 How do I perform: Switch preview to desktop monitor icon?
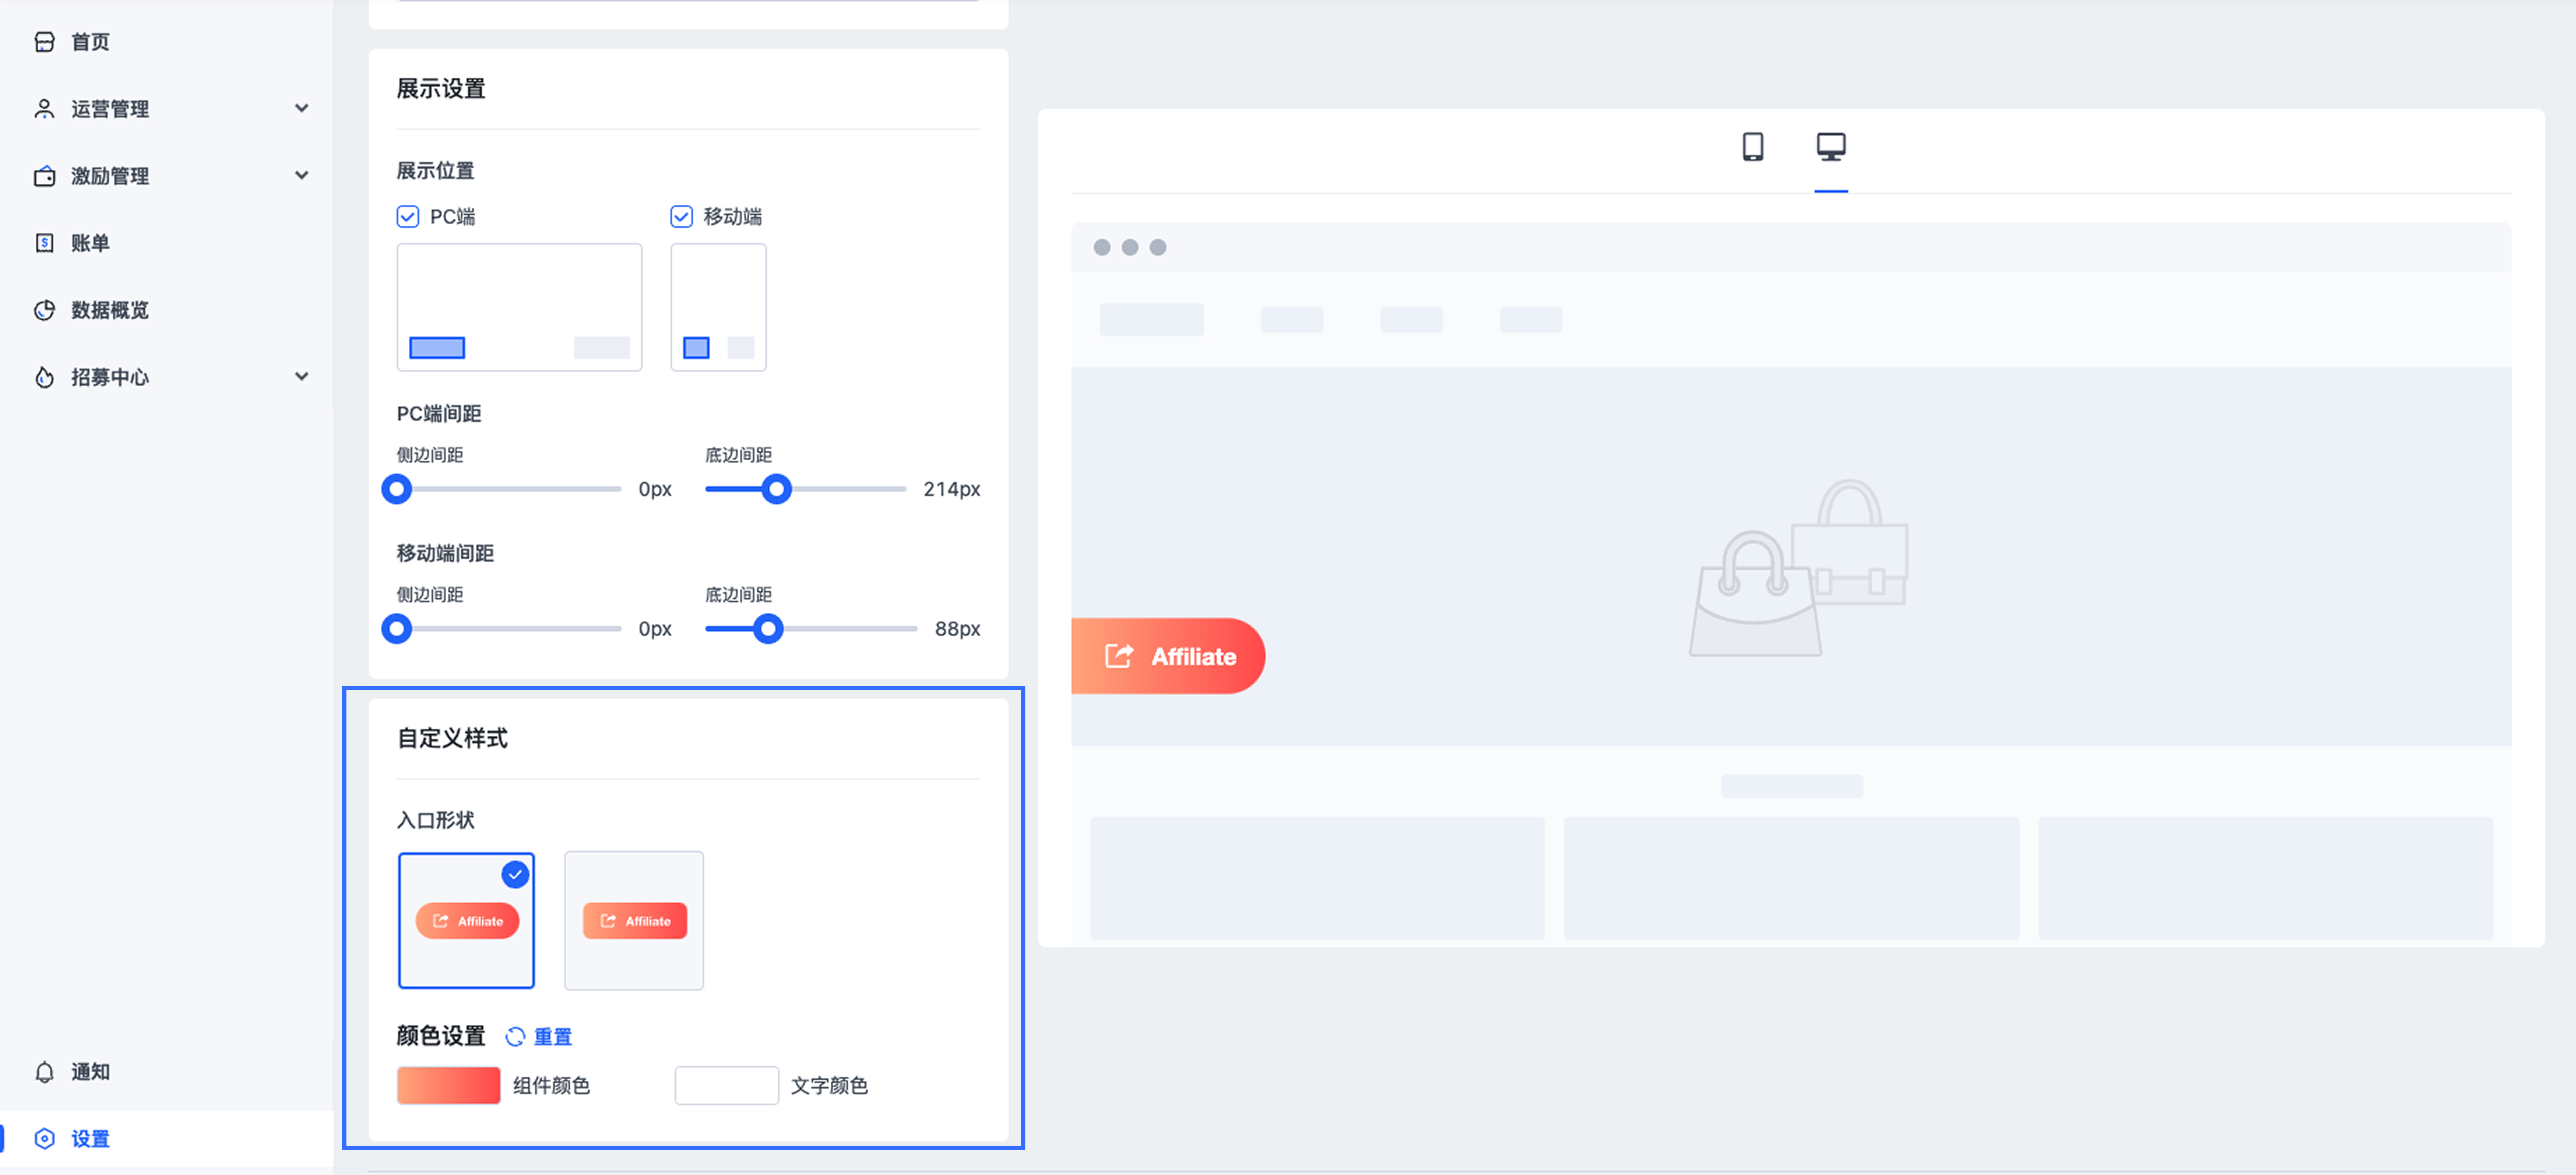[x=1831, y=147]
